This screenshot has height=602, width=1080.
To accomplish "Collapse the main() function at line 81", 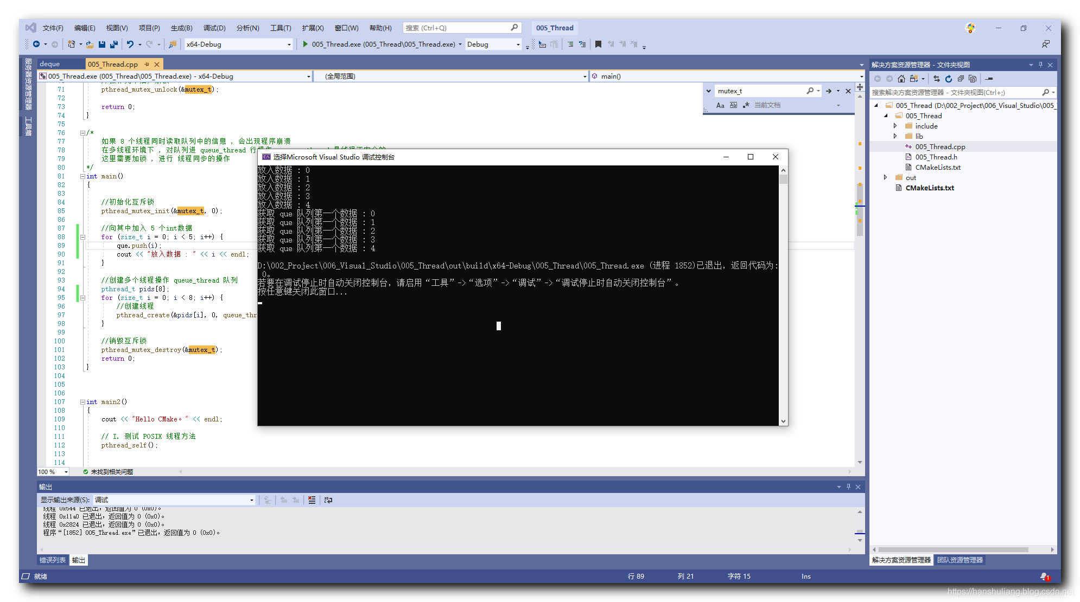I will point(82,176).
